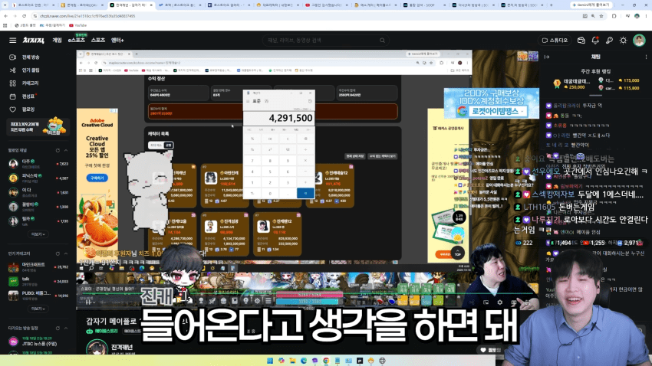
Task: Expand the ranking panel drag handle
Action: coord(595,96)
